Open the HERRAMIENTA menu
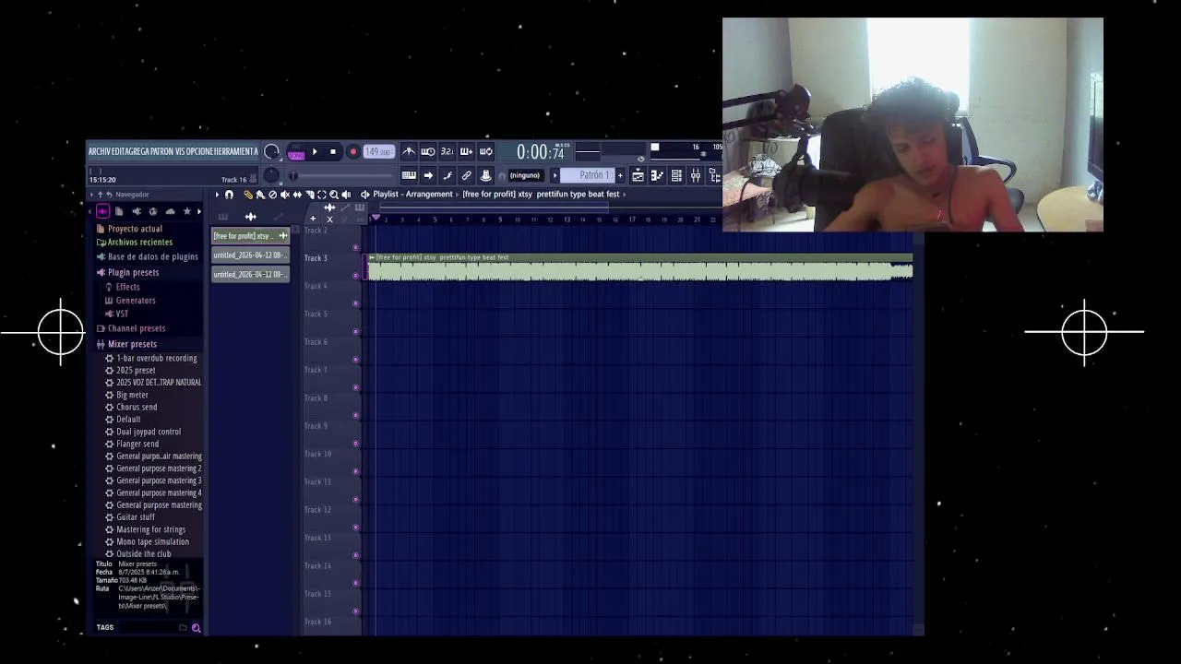Screen dimensions: 1181x664 pos(236,151)
